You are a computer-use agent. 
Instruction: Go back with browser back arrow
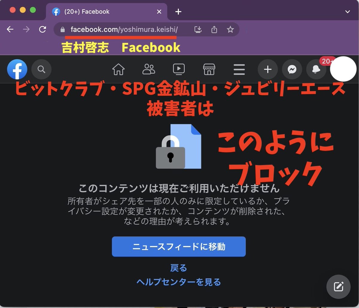[x=10, y=29]
